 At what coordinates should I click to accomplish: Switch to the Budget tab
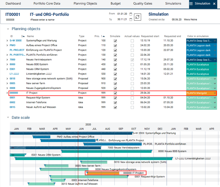pos(115,4)
